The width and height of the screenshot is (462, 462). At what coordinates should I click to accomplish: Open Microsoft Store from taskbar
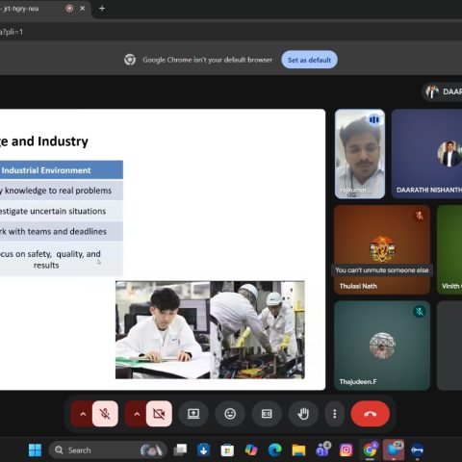227,450
